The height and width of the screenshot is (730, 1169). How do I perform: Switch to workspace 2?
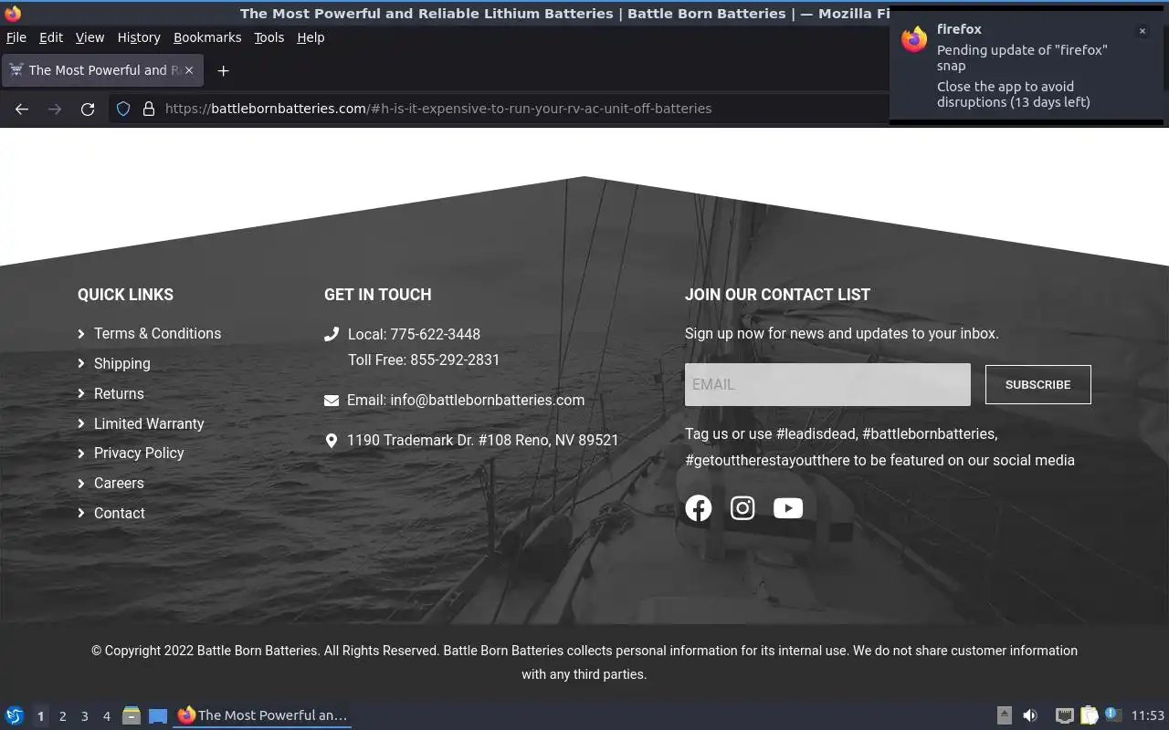click(x=62, y=716)
